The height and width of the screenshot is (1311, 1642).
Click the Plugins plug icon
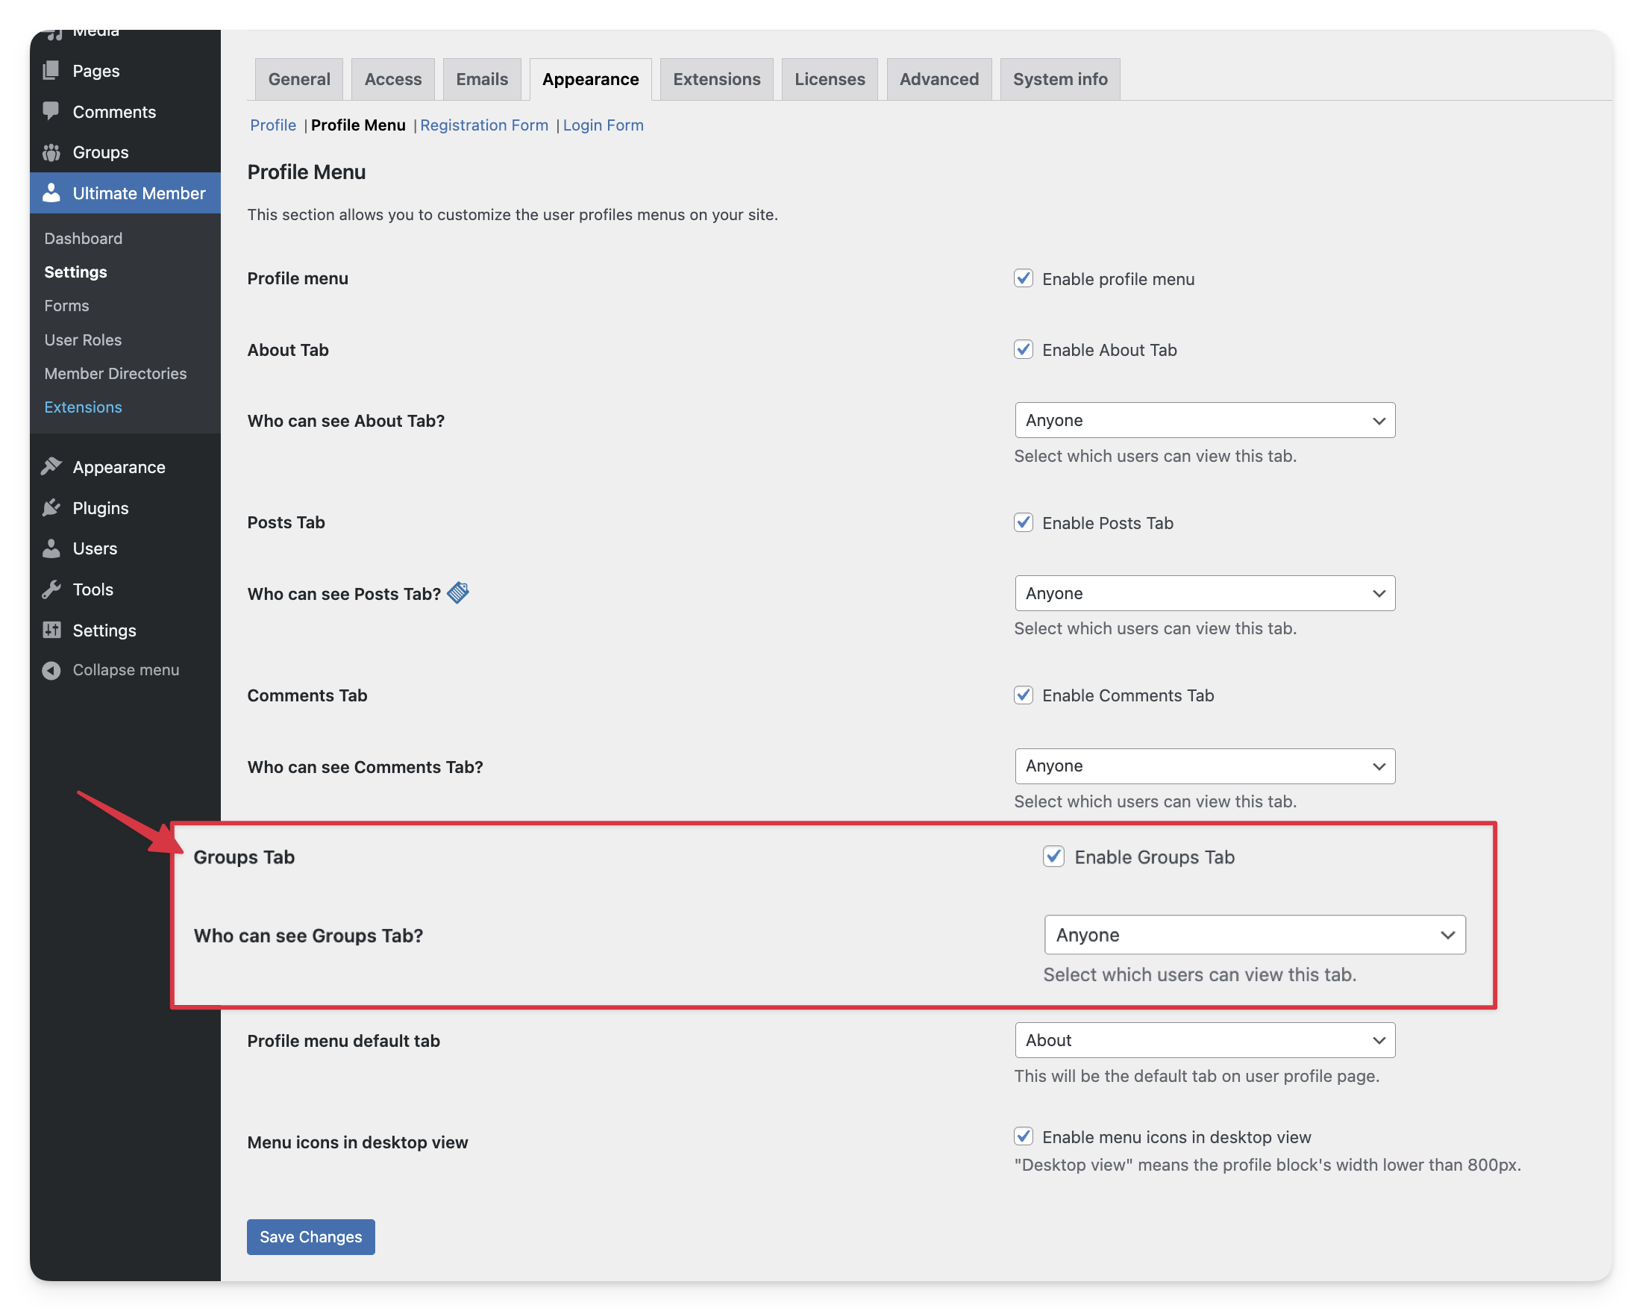51,508
